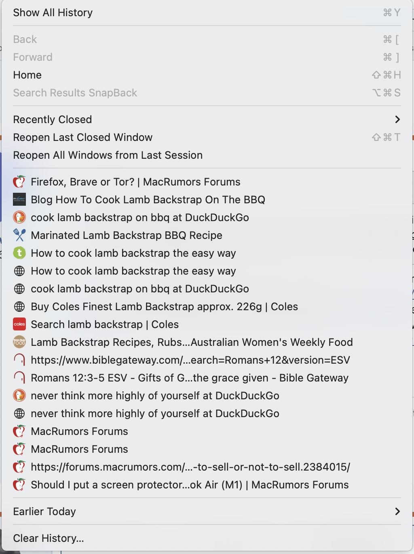Click Coles red favicon beside Search lamb backstrap
Screen dimensions: 414x554
[19, 324]
